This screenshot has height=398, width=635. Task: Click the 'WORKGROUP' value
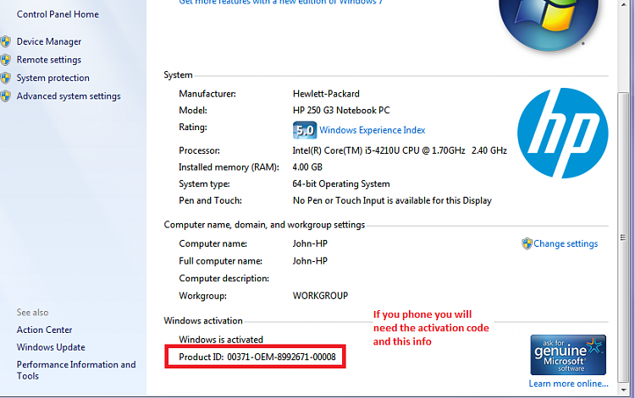pos(320,296)
